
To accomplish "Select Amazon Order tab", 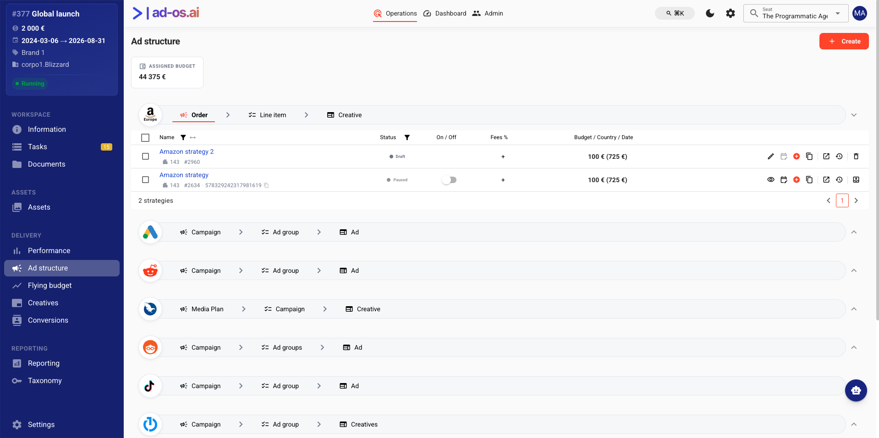I will point(193,115).
